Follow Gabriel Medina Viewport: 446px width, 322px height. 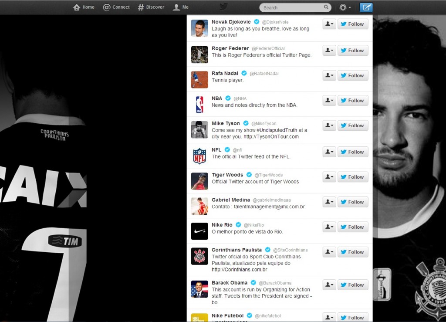point(353,202)
